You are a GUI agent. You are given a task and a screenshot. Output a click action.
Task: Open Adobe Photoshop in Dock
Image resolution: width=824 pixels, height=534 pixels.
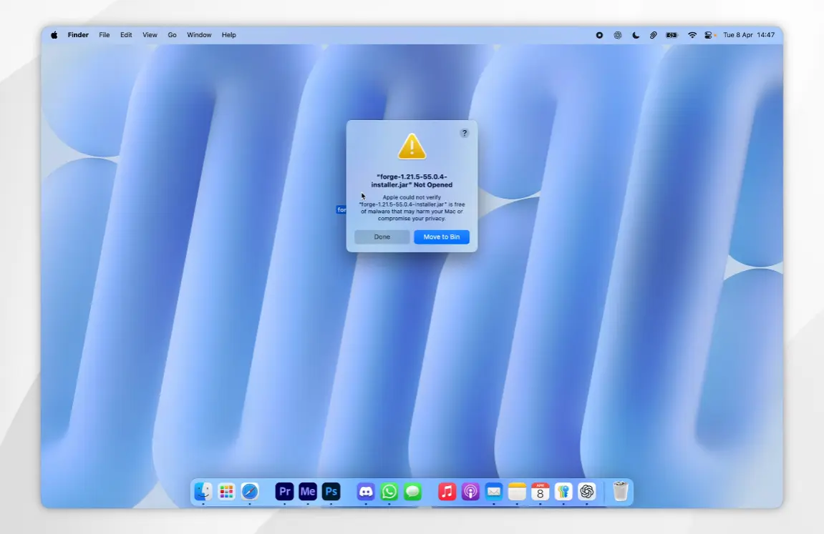coord(331,492)
